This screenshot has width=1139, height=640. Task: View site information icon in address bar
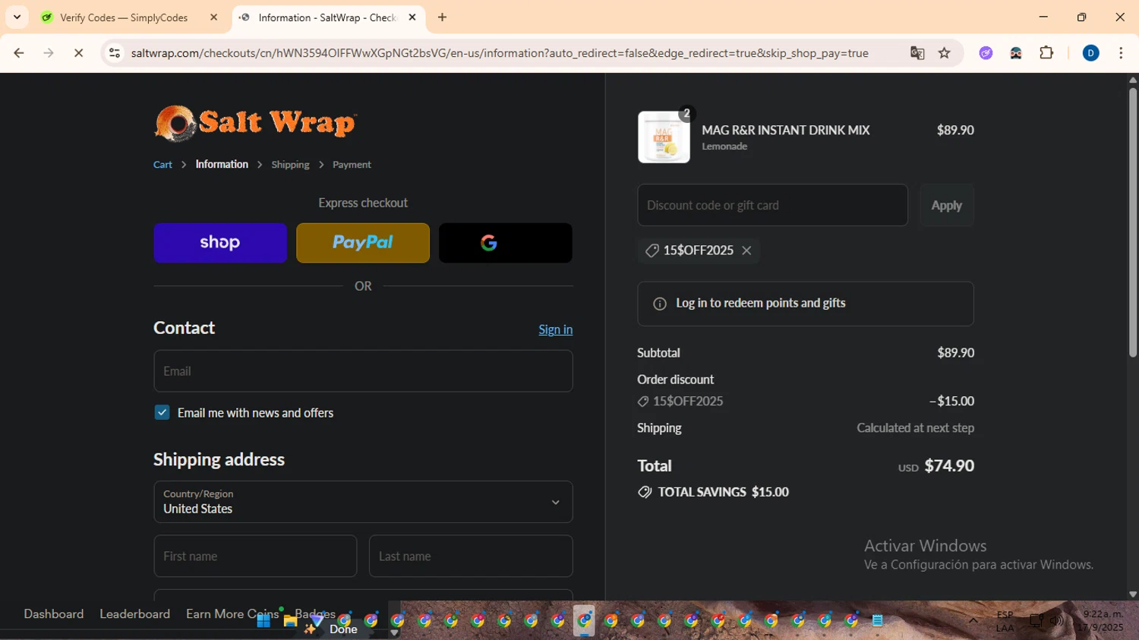click(x=115, y=53)
